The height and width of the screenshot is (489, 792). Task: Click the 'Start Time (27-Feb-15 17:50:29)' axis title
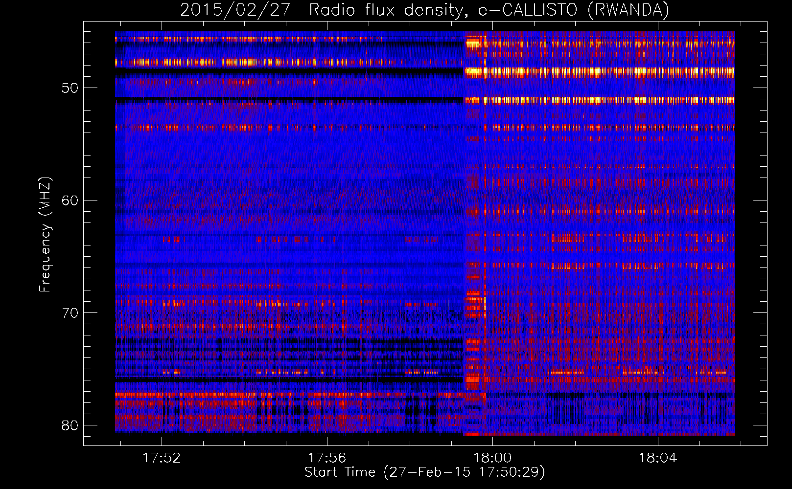tap(424, 472)
